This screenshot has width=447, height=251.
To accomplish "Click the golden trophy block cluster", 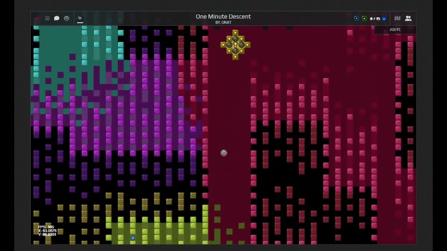I will [x=235, y=45].
